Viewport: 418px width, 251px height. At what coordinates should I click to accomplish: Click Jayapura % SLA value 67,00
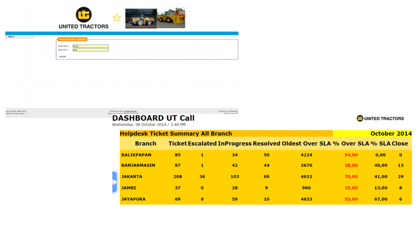tap(381, 199)
